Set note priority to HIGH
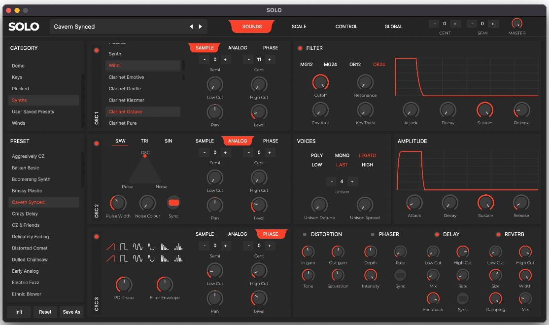Screen dimensions: 549x325 367,165
